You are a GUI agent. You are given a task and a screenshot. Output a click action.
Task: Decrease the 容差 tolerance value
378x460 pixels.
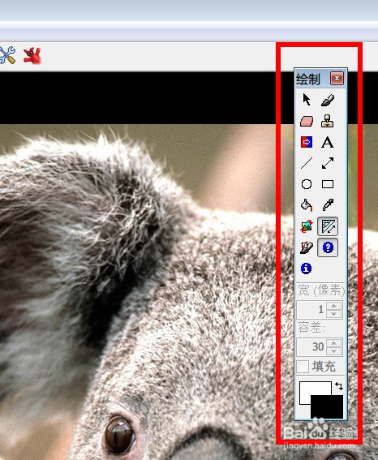coord(333,350)
